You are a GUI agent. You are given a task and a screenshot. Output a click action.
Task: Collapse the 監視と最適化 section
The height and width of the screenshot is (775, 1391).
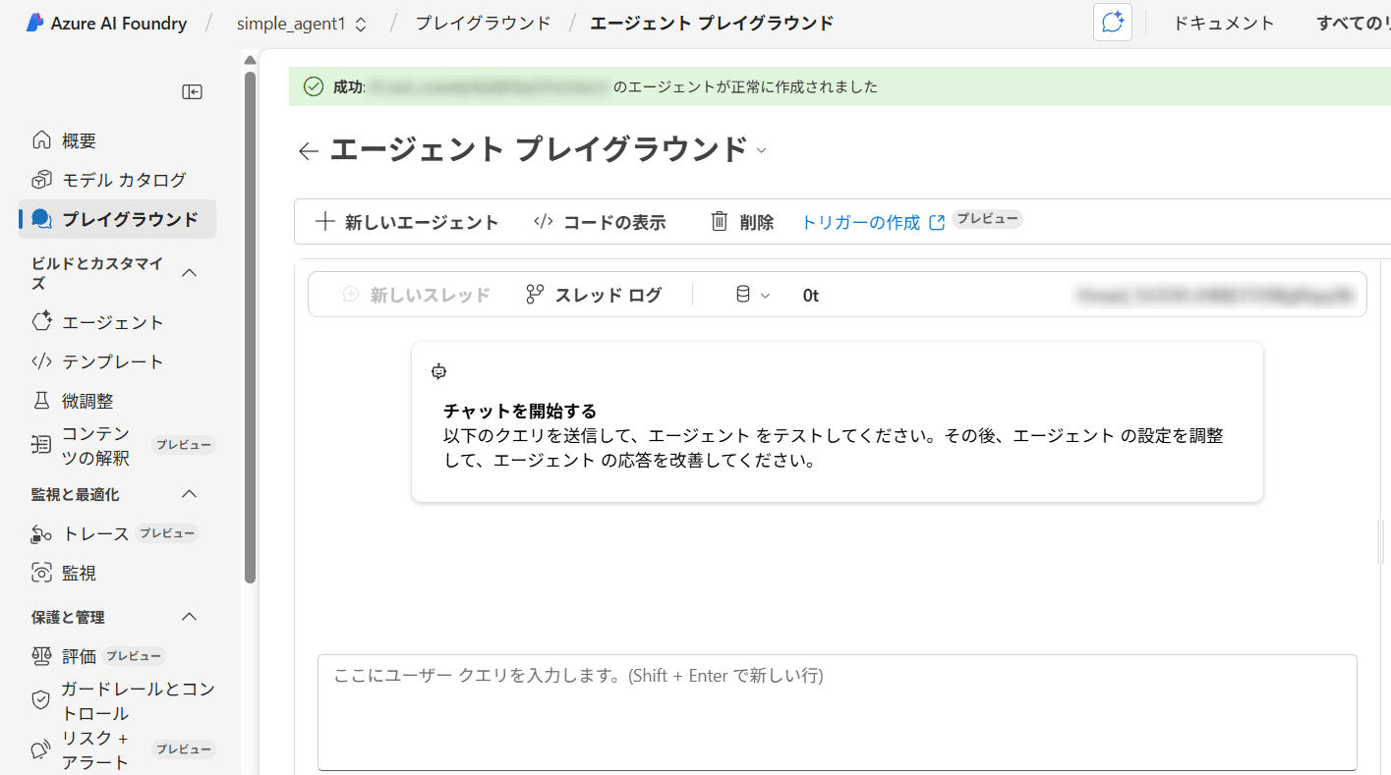coord(190,494)
